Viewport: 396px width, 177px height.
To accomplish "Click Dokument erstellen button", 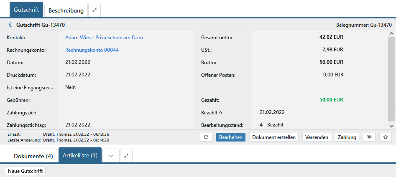I will (274, 137).
